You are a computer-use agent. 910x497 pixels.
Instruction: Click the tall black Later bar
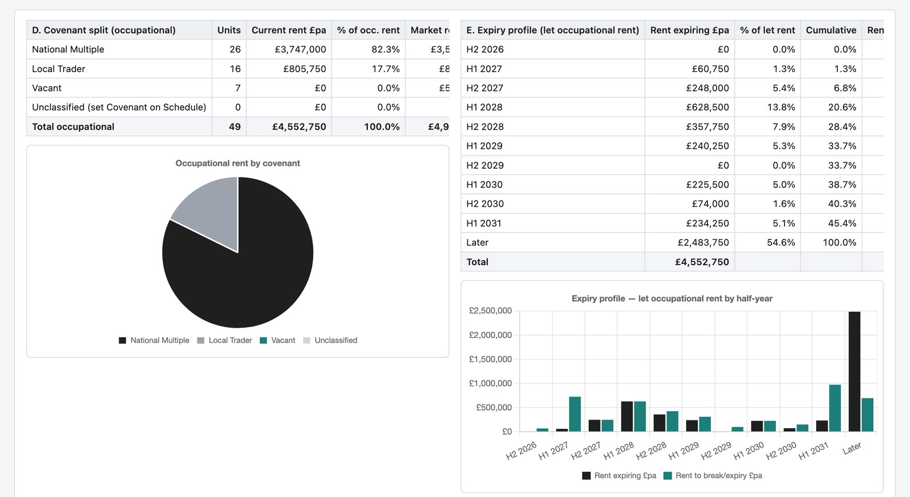pyautogui.click(x=854, y=371)
